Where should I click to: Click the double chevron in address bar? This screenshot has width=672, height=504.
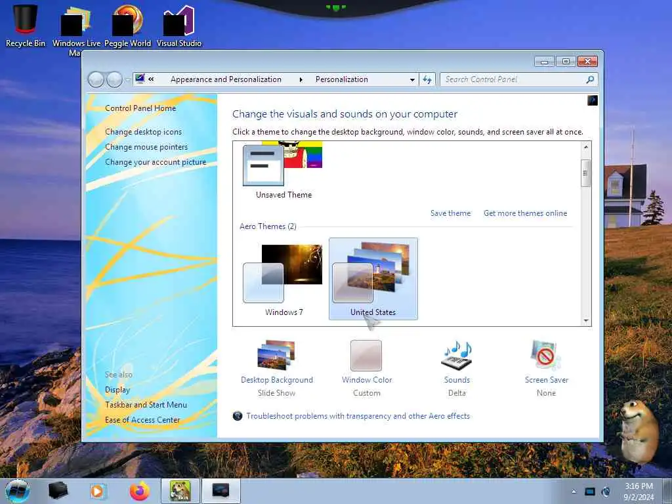click(x=152, y=79)
